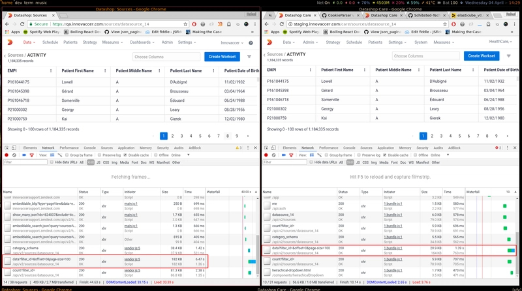This screenshot has width=522, height=291.
Task: Expand the Measures menu in left window
Action: 112,42
